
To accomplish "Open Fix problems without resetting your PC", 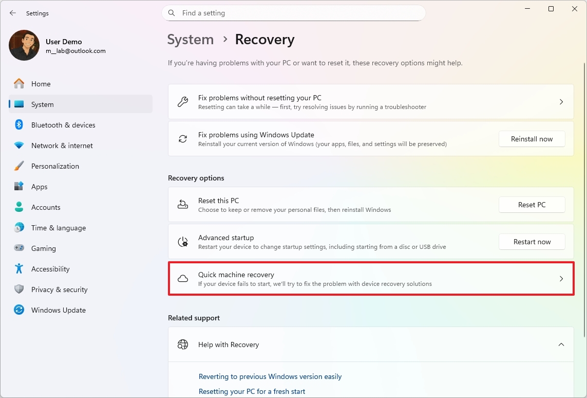I will point(371,101).
